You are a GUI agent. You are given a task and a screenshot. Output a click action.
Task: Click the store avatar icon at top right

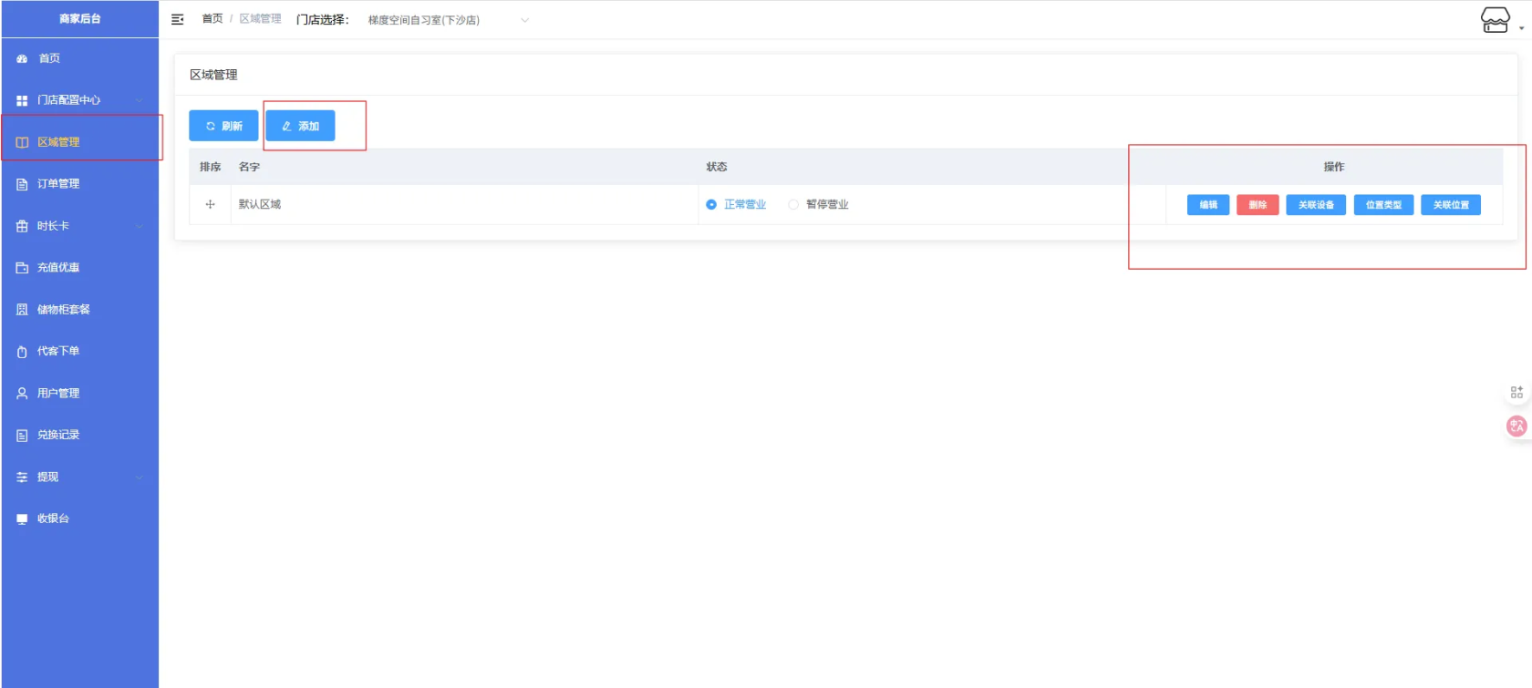tap(1495, 19)
